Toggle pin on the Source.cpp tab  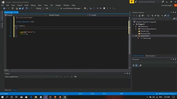[15, 12]
